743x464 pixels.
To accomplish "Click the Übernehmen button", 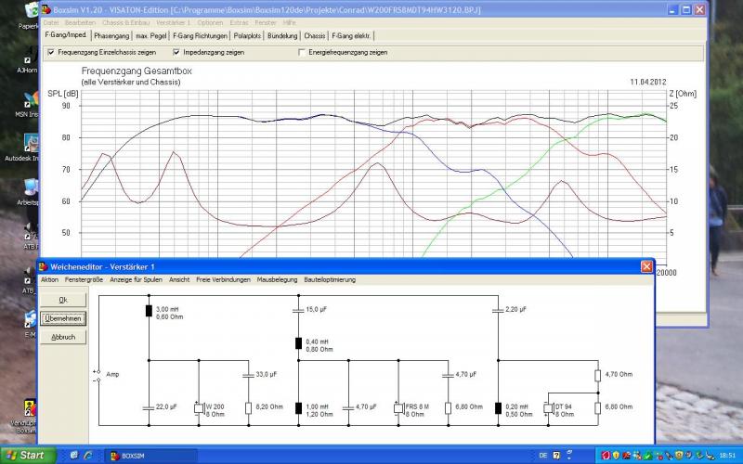I will (63, 318).
